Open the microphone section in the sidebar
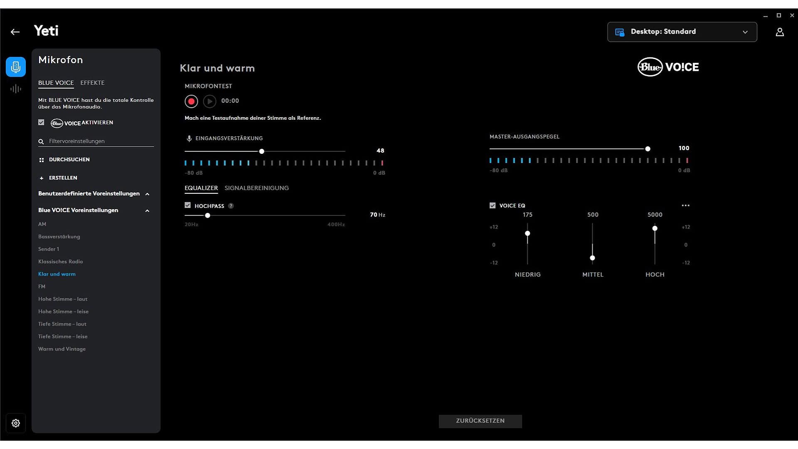 tap(16, 67)
